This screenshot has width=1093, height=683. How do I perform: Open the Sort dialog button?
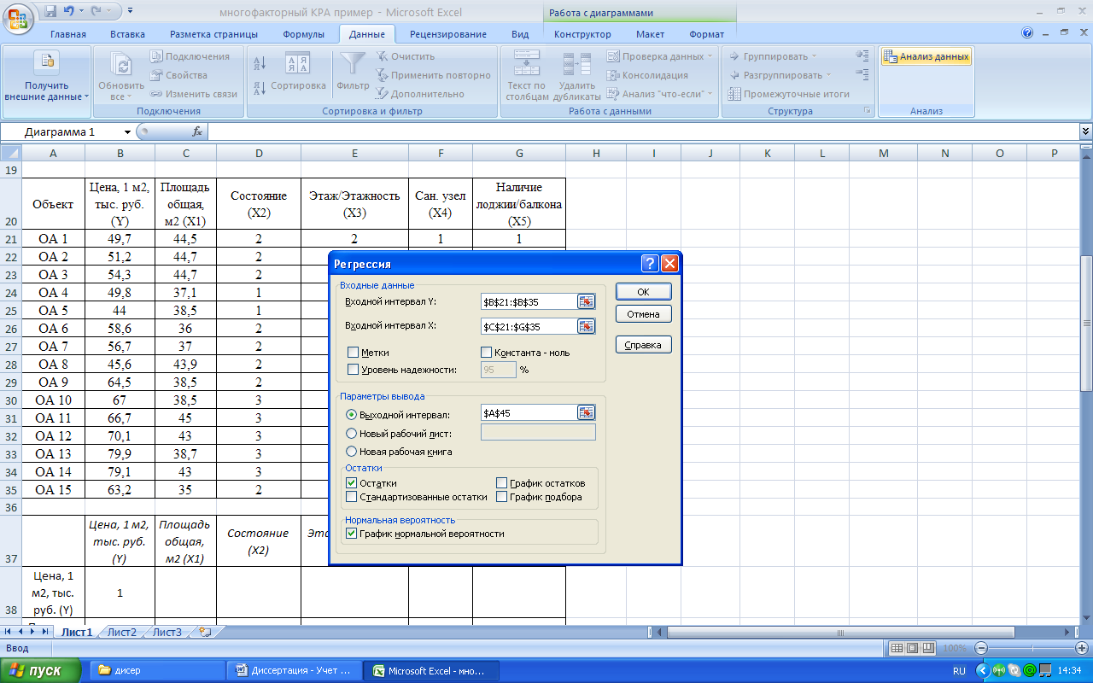point(297,73)
